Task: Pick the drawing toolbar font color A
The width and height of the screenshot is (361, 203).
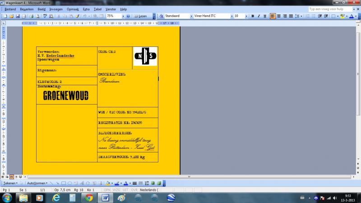Action: pyautogui.click(x=126, y=183)
